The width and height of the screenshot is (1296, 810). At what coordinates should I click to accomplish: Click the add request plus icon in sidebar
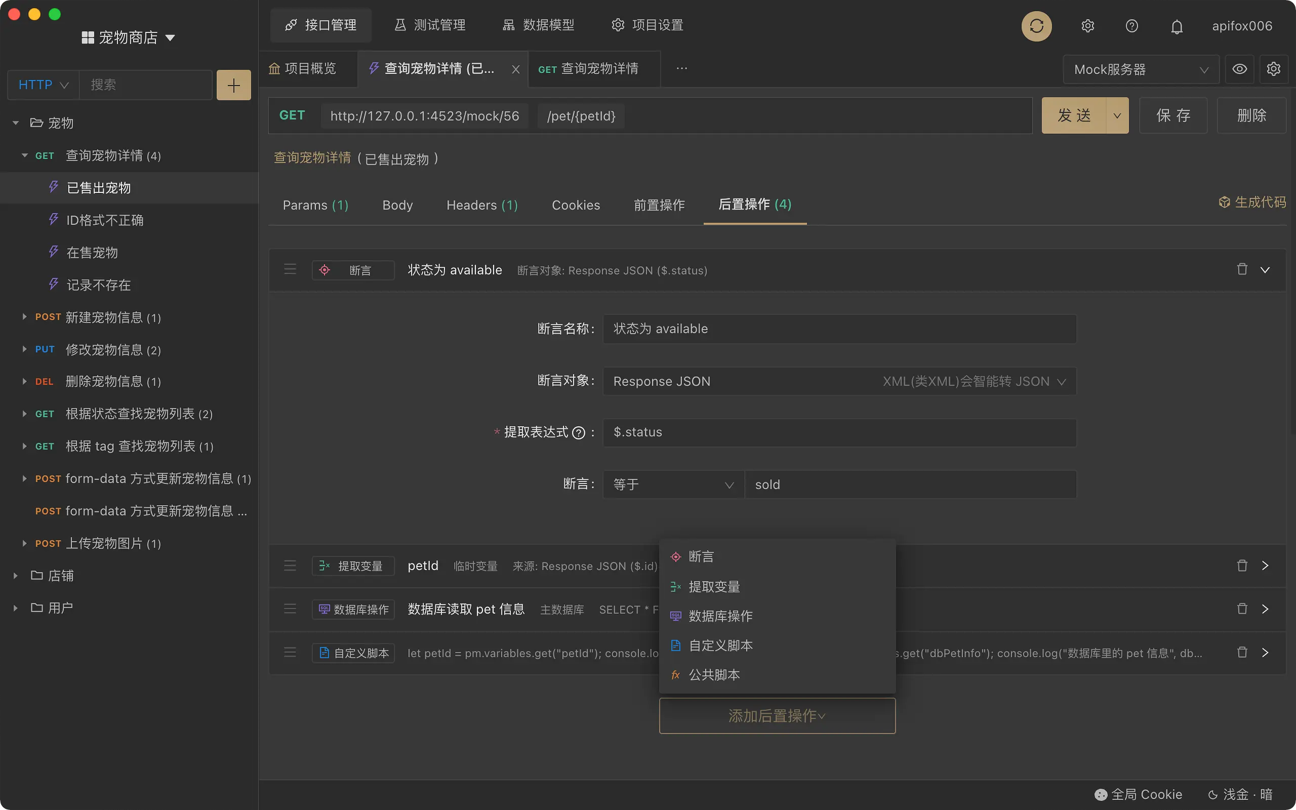coord(233,85)
